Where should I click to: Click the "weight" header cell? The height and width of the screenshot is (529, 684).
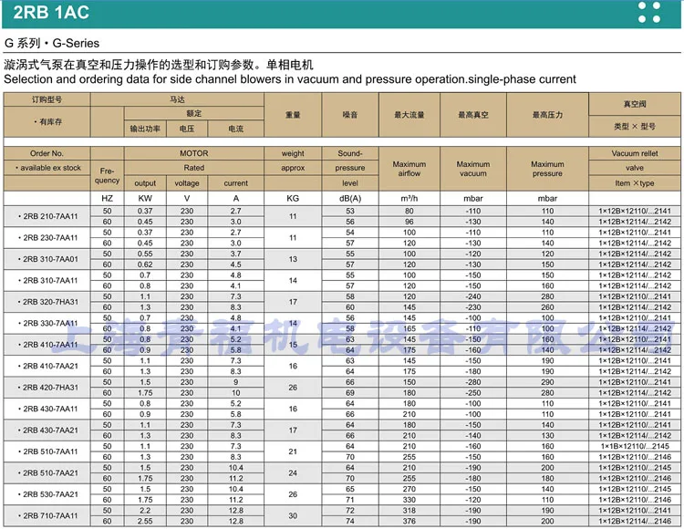(x=293, y=153)
